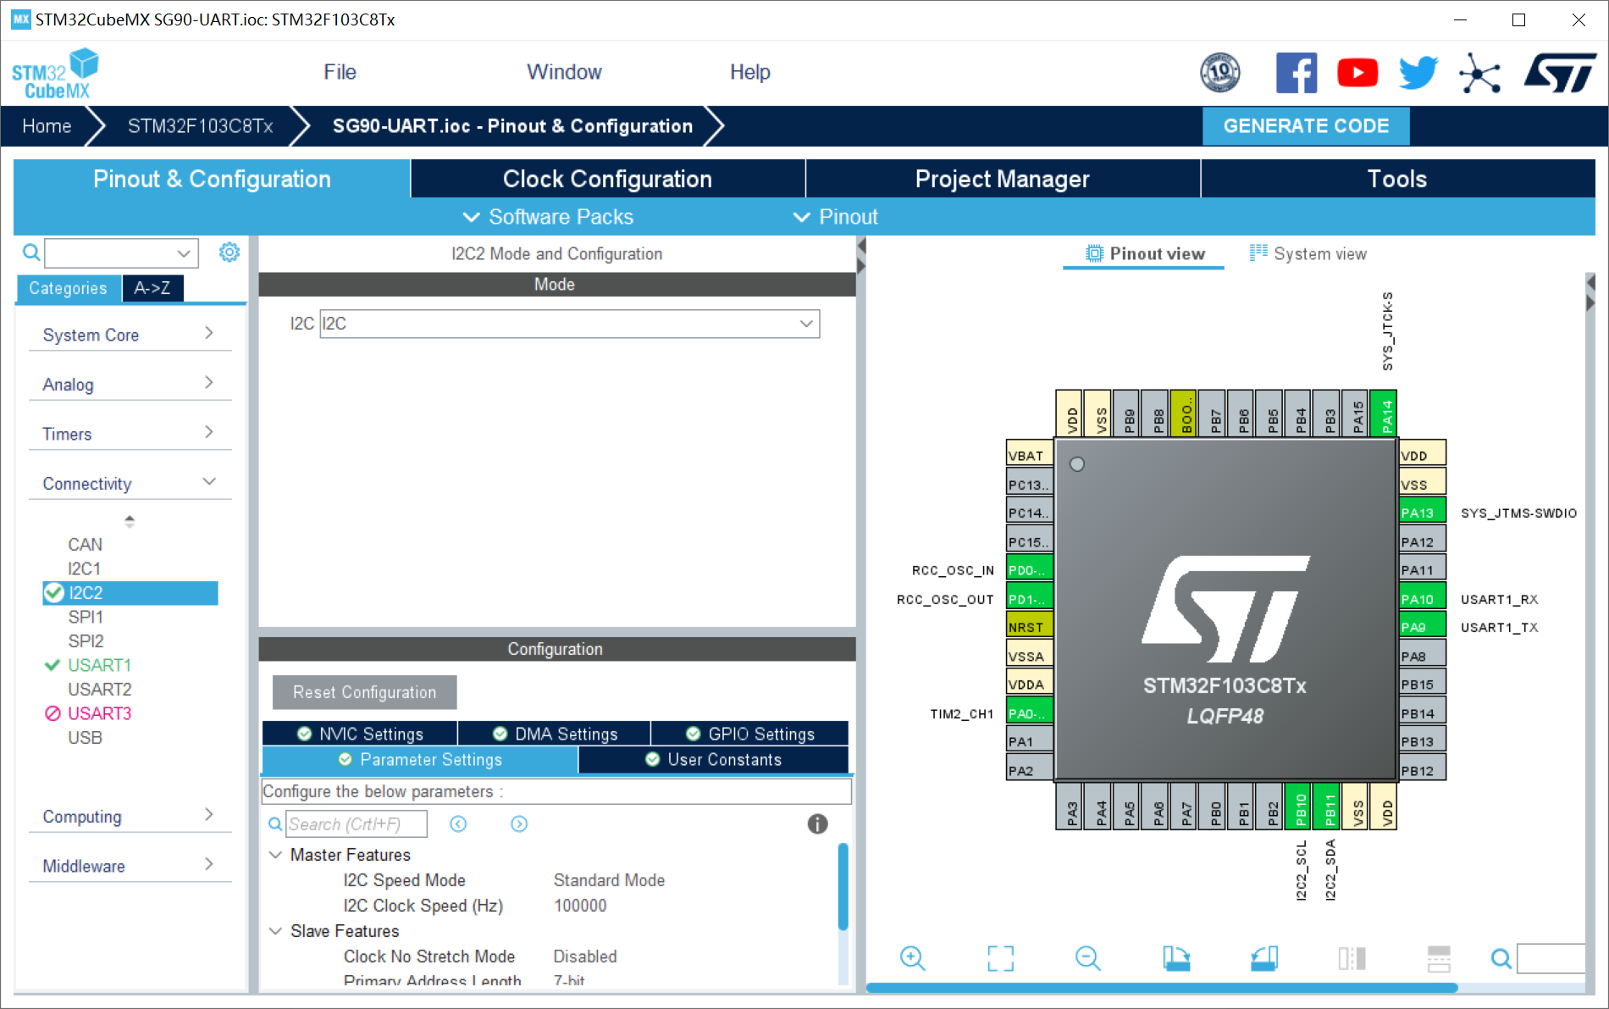Click the parameter information icon

click(817, 823)
